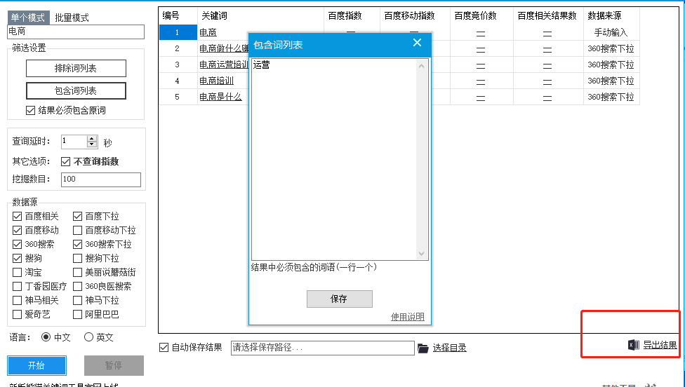The height and width of the screenshot is (387, 685).
Task: Click the folder icon next to 选择目录
Action: tap(423, 348)
